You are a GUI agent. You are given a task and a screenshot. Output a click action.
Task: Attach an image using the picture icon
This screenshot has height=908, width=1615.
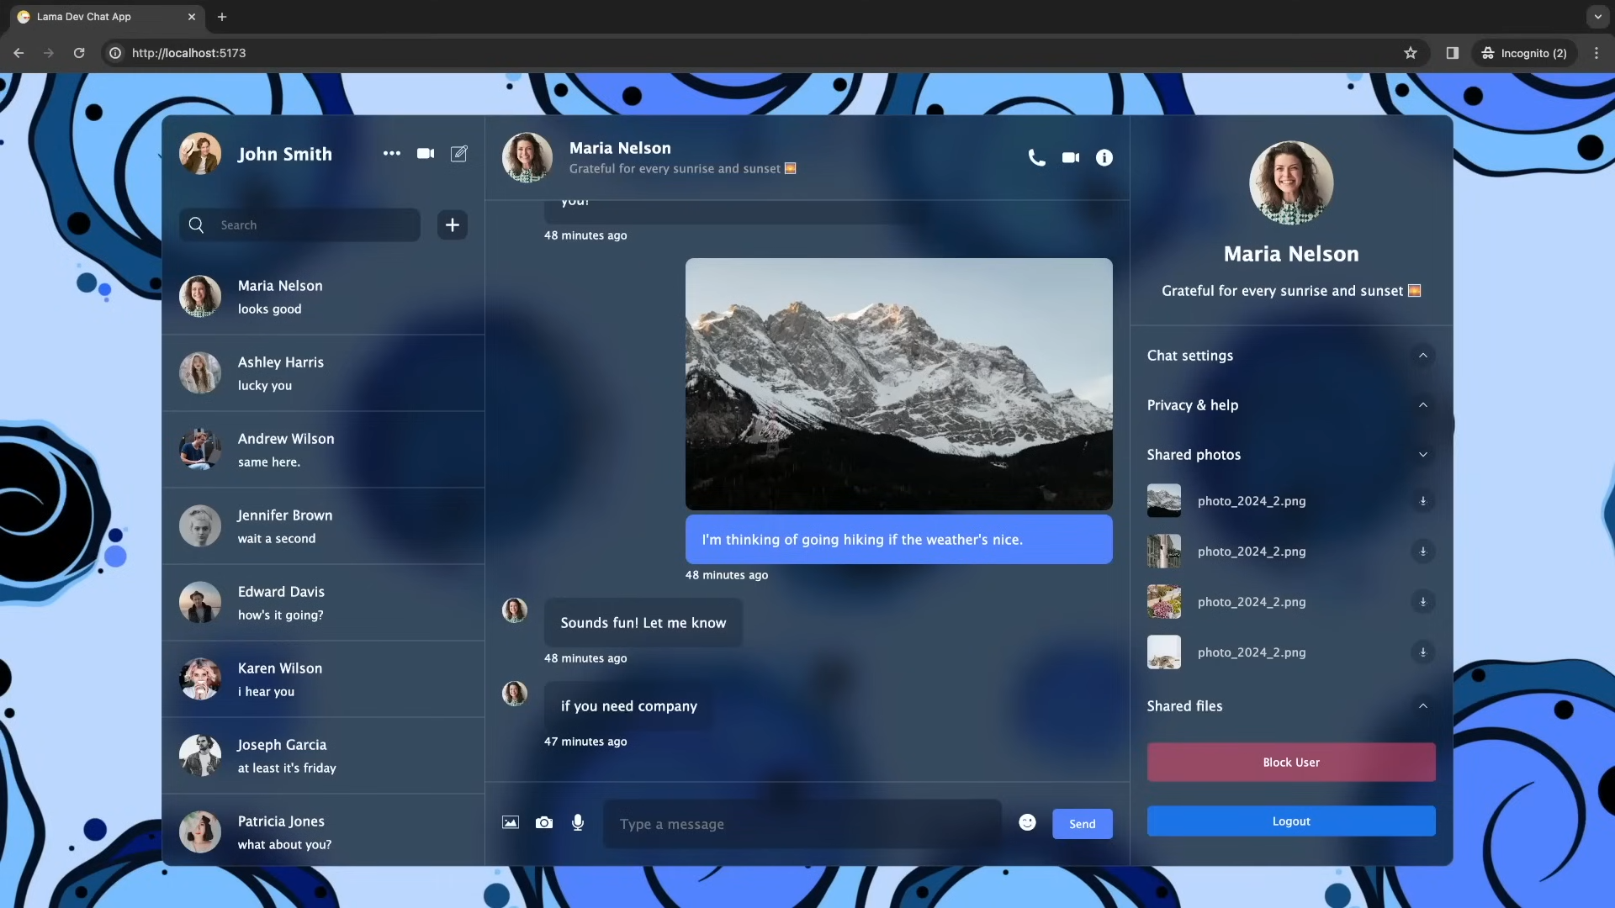coord(510,822)
